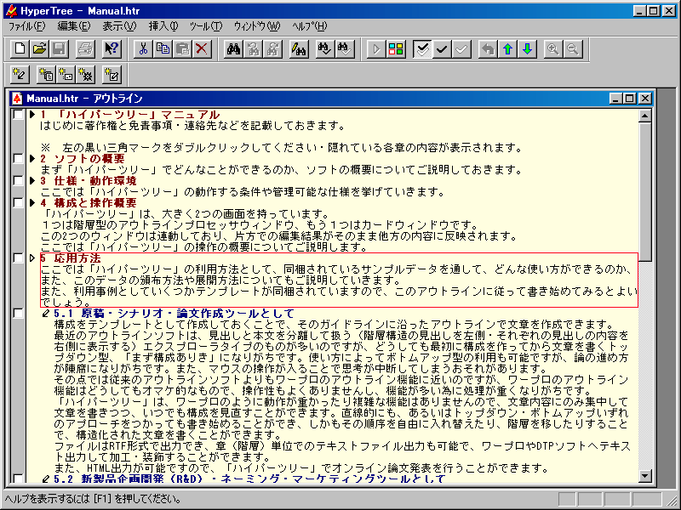Click the sparkle-with-gear icon in second toolbar
The image size is (681, 510).
coord(85,75)
